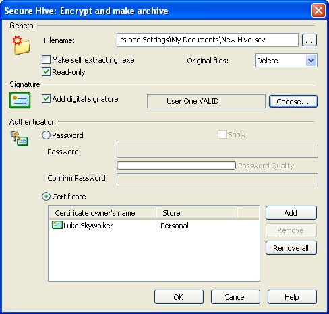Sort by Certificate owner's name column

(102, 213)
